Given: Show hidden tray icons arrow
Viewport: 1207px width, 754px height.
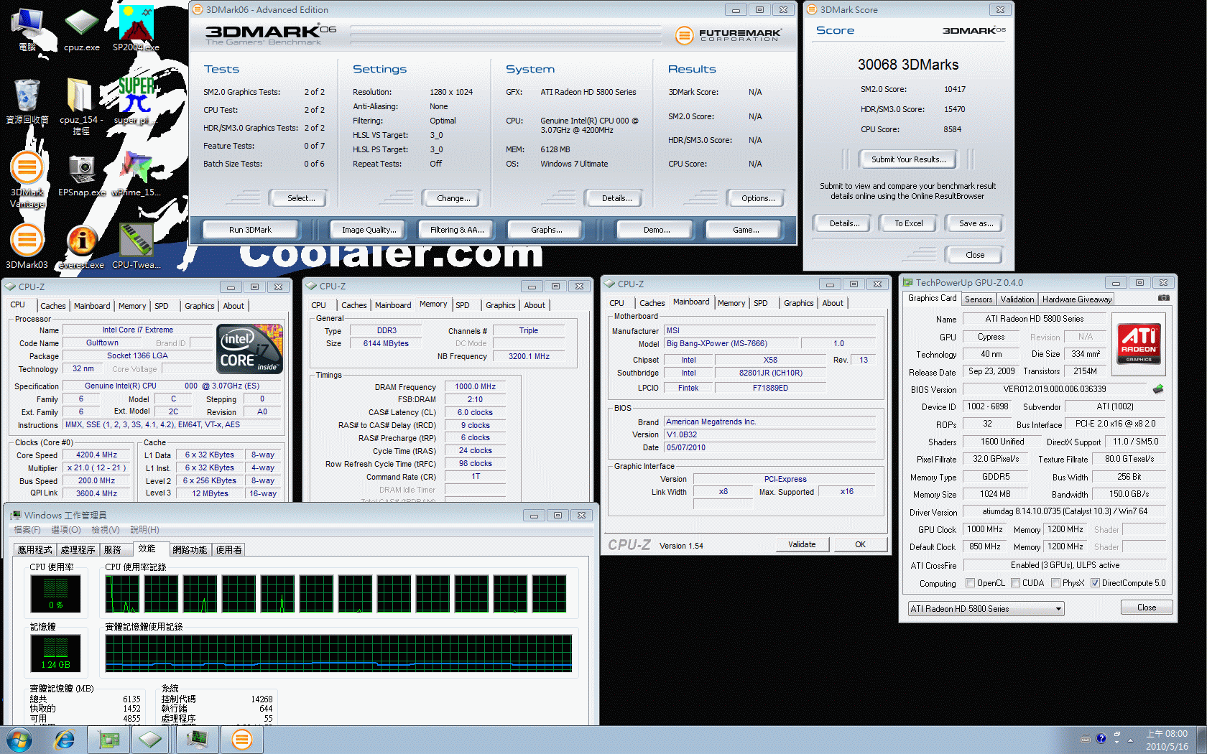Looking at the screenshot, I should (1130, 740).
